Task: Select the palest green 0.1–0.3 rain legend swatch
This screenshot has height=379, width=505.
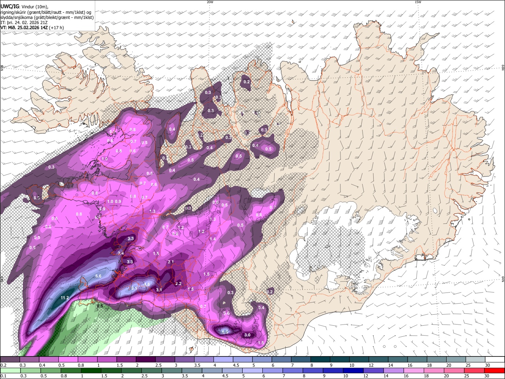Action: click(x=10, y=370)
